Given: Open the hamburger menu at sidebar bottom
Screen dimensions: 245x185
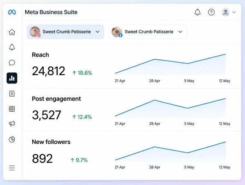Looking at the screenshot, I should pos(12,168).
